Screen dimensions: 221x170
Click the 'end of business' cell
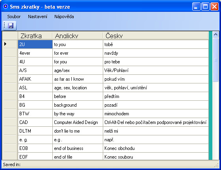tap(78, 148)
